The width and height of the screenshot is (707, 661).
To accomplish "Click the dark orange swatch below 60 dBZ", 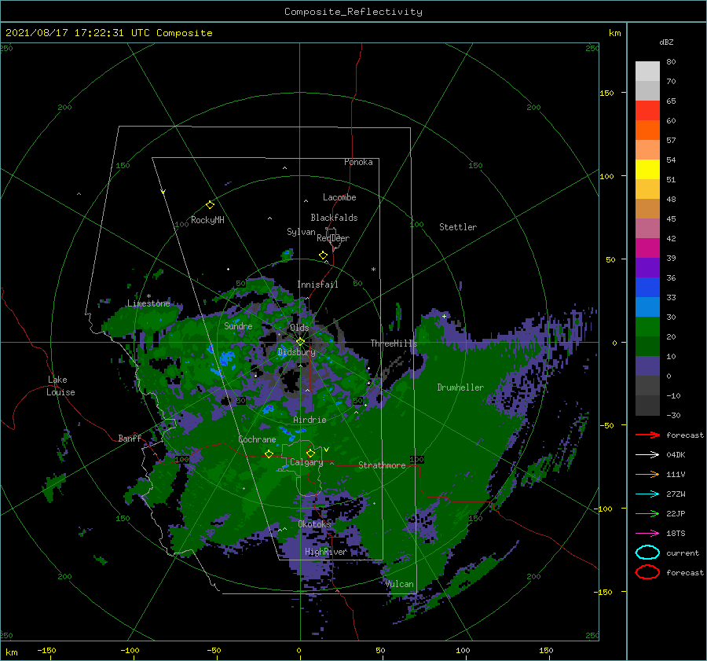I will tap(647, 130).
